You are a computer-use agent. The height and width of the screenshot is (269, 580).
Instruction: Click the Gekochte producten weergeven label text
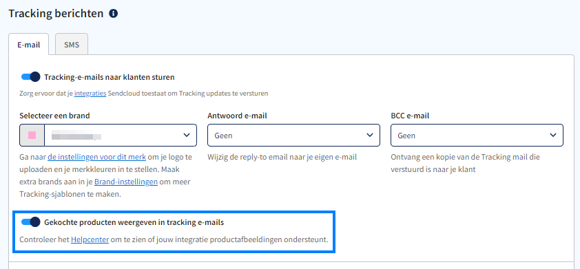[x=134, y=222]
